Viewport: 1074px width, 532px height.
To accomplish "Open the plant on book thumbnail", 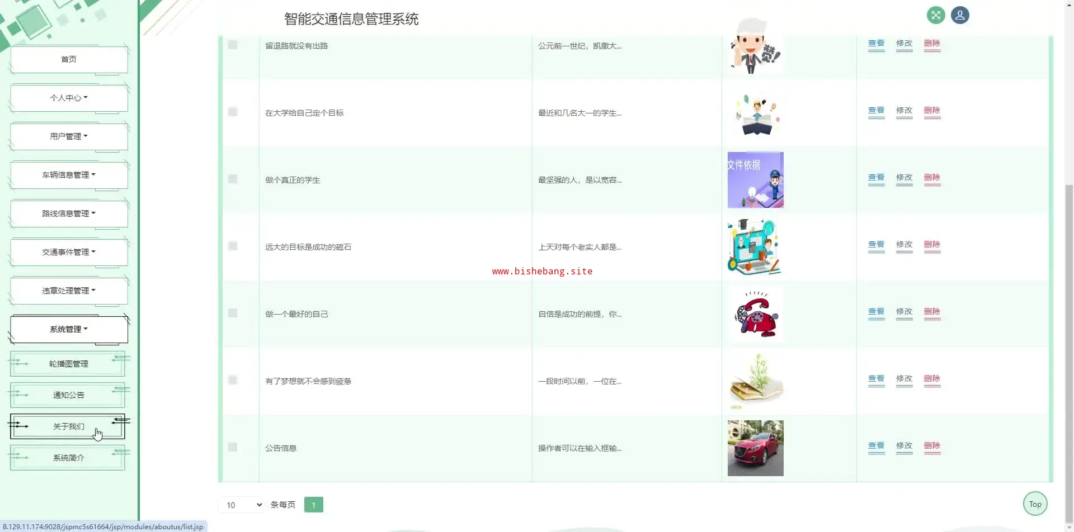I will pyautogui.click(x=756, y=381).
